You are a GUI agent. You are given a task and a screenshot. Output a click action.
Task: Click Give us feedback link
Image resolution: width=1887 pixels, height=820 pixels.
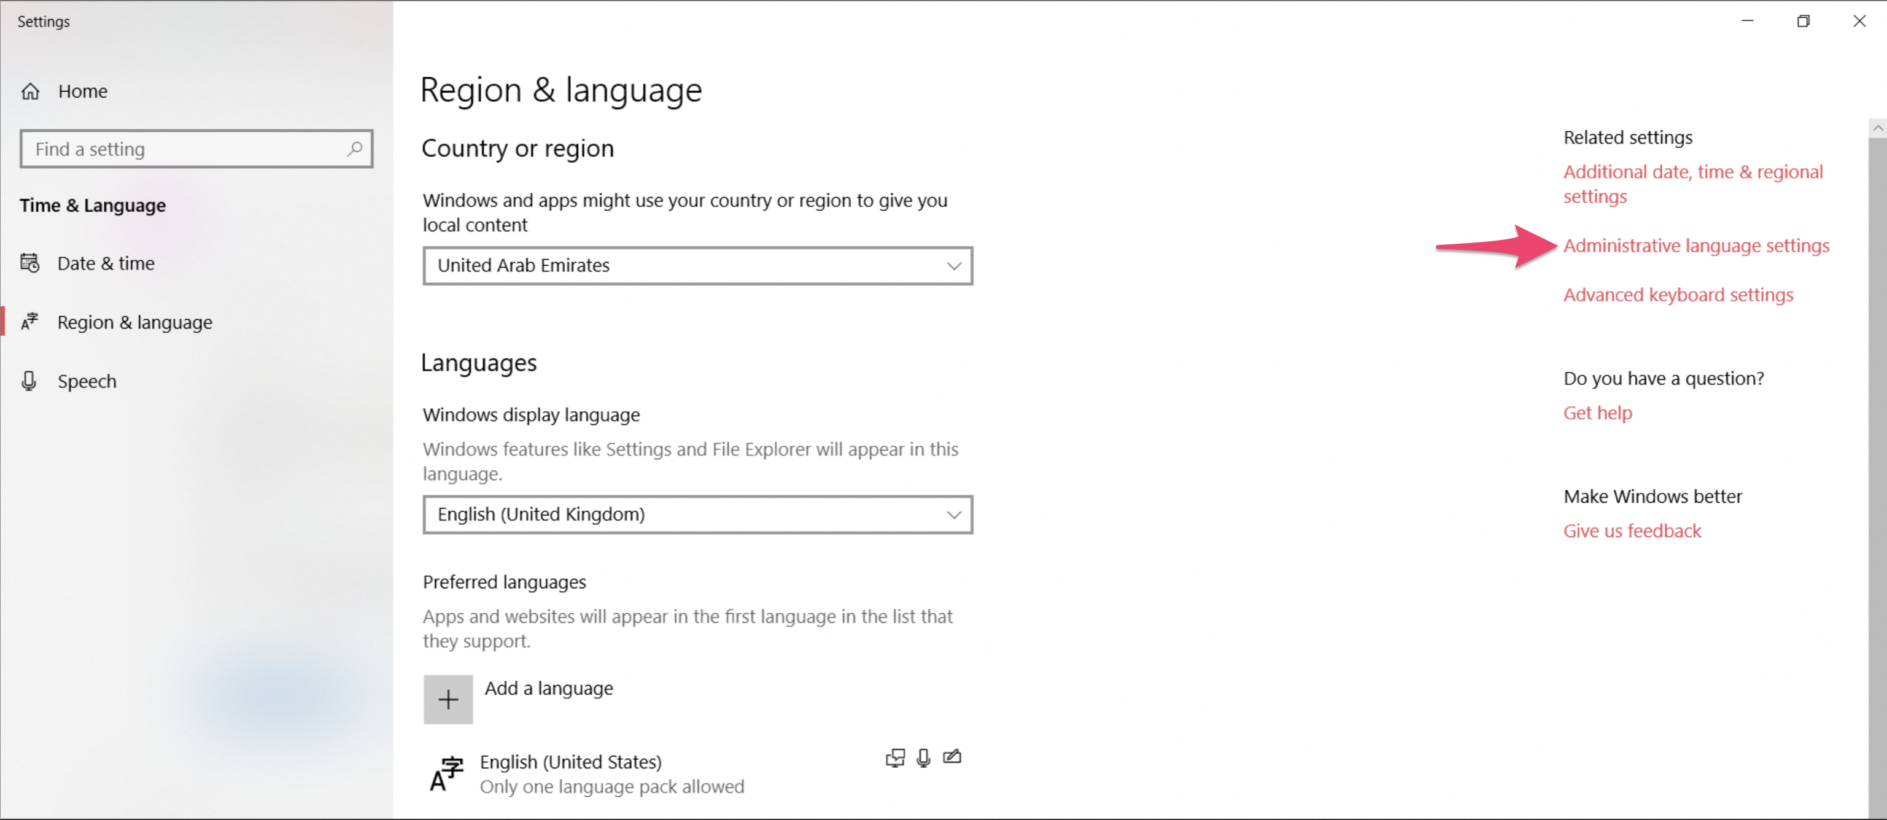pyautogui.click(x=1632, y=531)
